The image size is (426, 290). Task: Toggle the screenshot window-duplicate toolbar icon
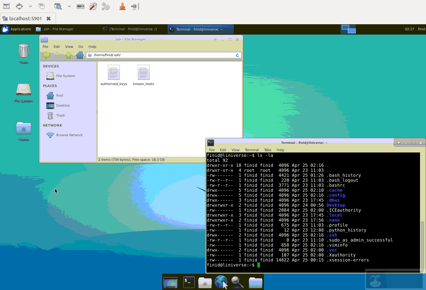41,6
